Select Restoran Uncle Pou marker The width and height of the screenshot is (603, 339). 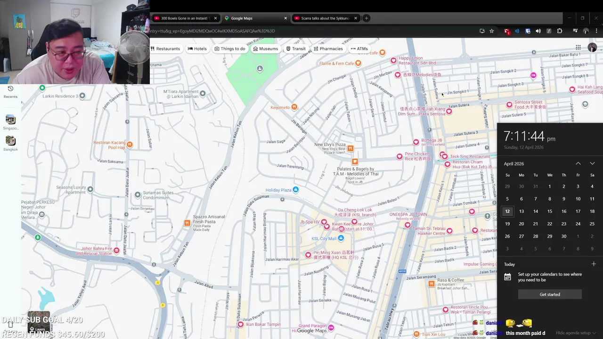click(x=445, y=309)
